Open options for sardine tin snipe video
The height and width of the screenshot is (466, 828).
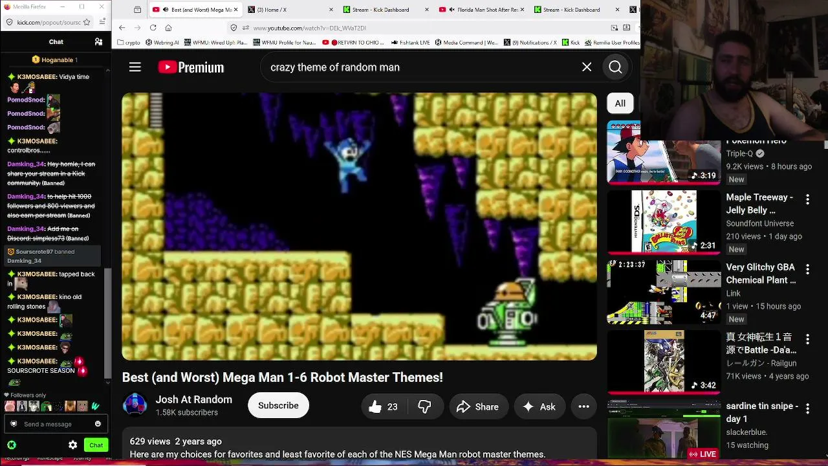coord(807,409)
